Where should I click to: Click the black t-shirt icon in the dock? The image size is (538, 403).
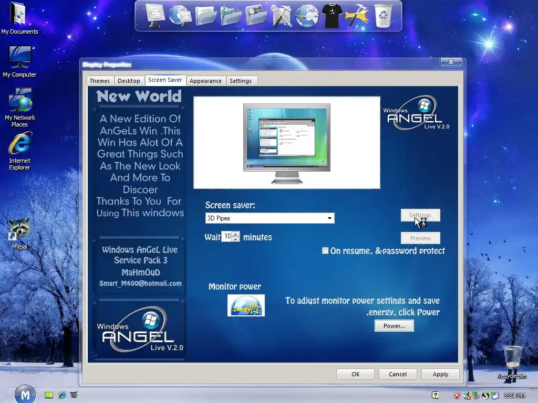332,15
